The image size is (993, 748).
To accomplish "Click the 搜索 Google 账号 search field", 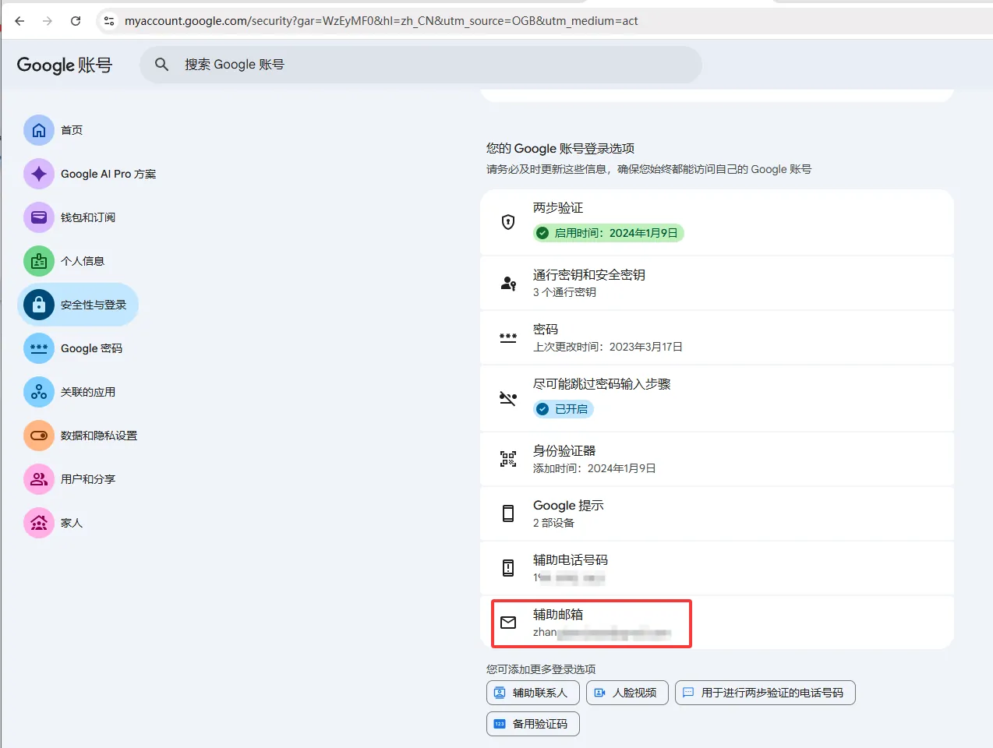I will (421, 65).
